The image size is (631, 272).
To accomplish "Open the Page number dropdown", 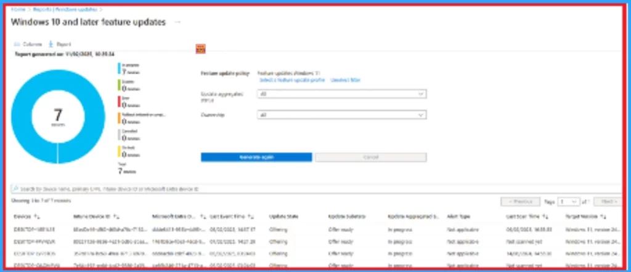I will pos(569,201).
